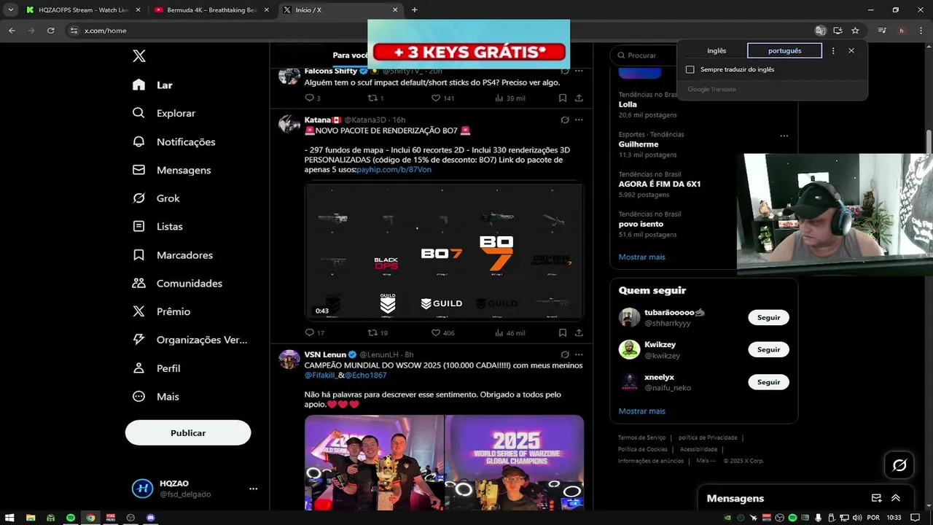View analytics of Katana post 46 mil
This screenshot has width=933, height=525.
(x=510, y=332)
